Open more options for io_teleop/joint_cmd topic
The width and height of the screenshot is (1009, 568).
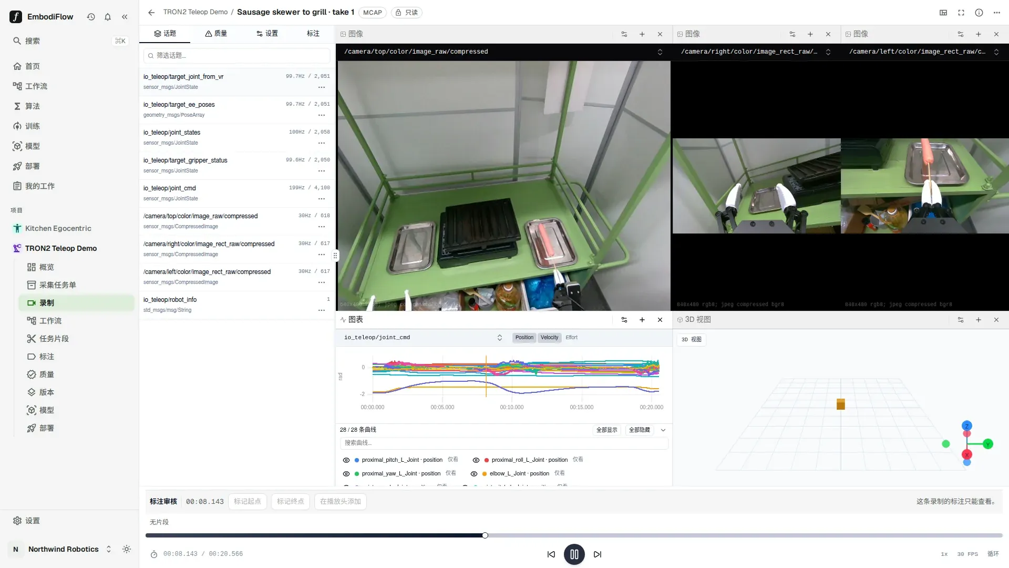(x=322, y=199)
